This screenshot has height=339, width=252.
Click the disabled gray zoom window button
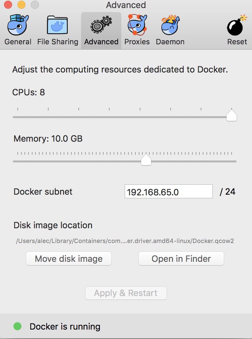35,5
